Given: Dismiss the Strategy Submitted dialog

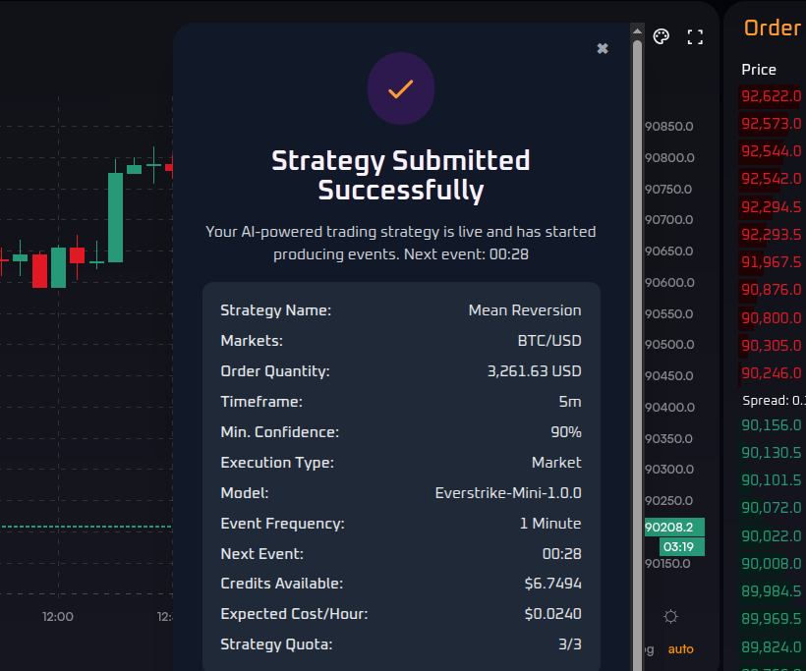Looking at the screenshot, I should tap(602, 47).
